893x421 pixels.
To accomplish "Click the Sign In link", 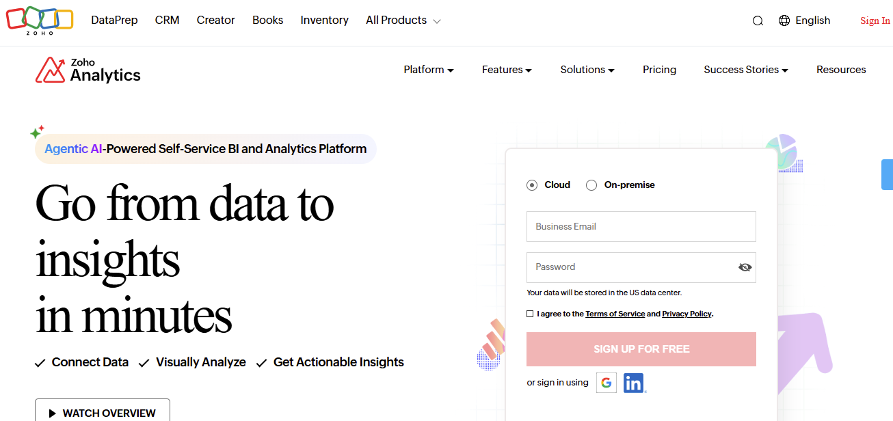I will click(875, 21).
